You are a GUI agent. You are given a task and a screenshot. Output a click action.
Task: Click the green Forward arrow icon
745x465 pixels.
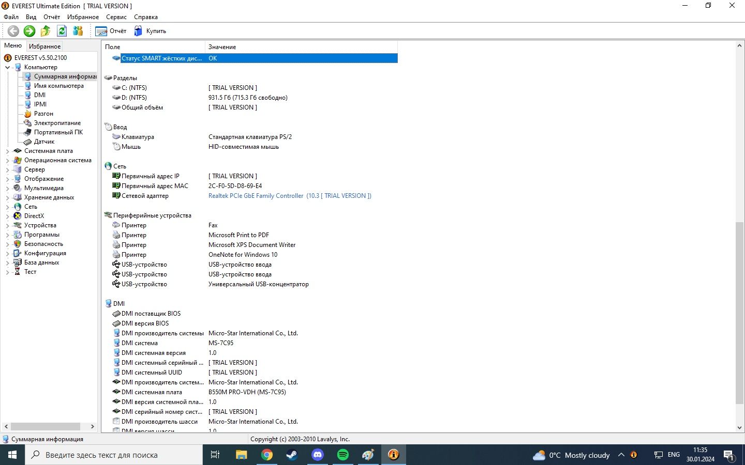click(29, 31)
